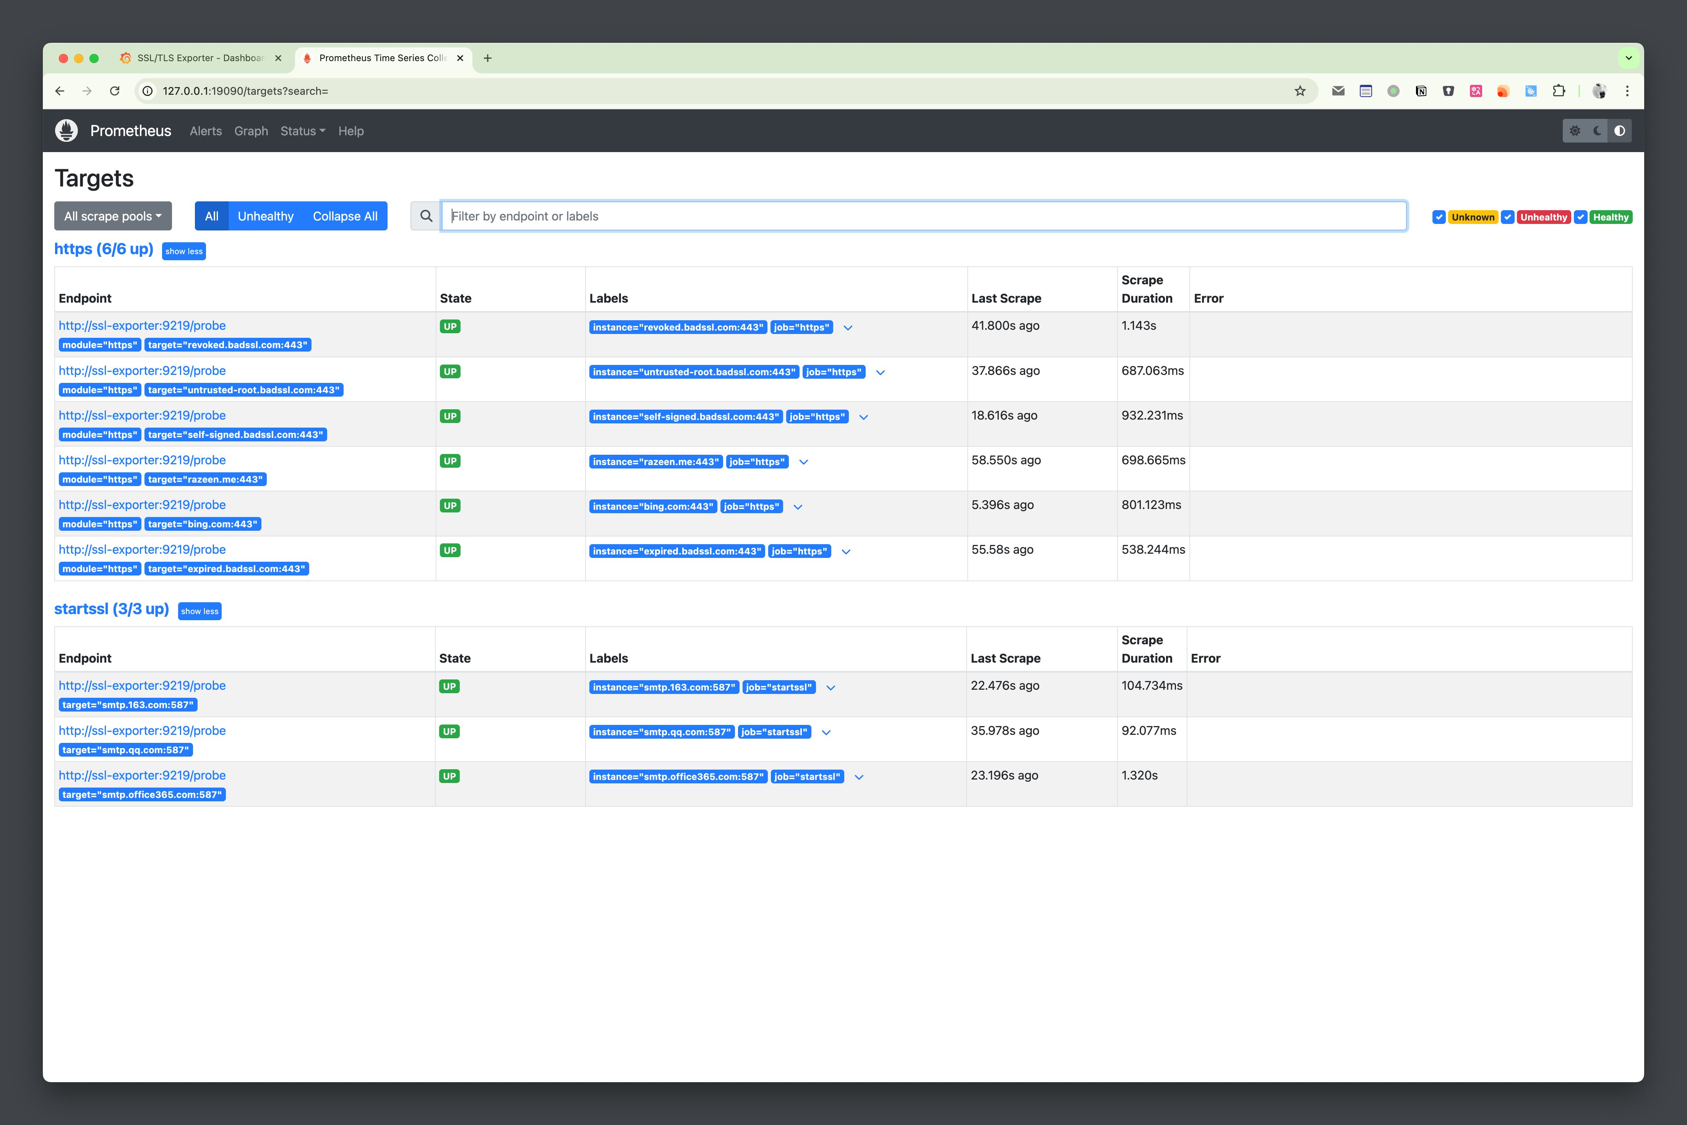Viewport: 1687px width, 1125px height.
Task: Expand labels for self-signed.badssl.com row
Action: (864, 417)
